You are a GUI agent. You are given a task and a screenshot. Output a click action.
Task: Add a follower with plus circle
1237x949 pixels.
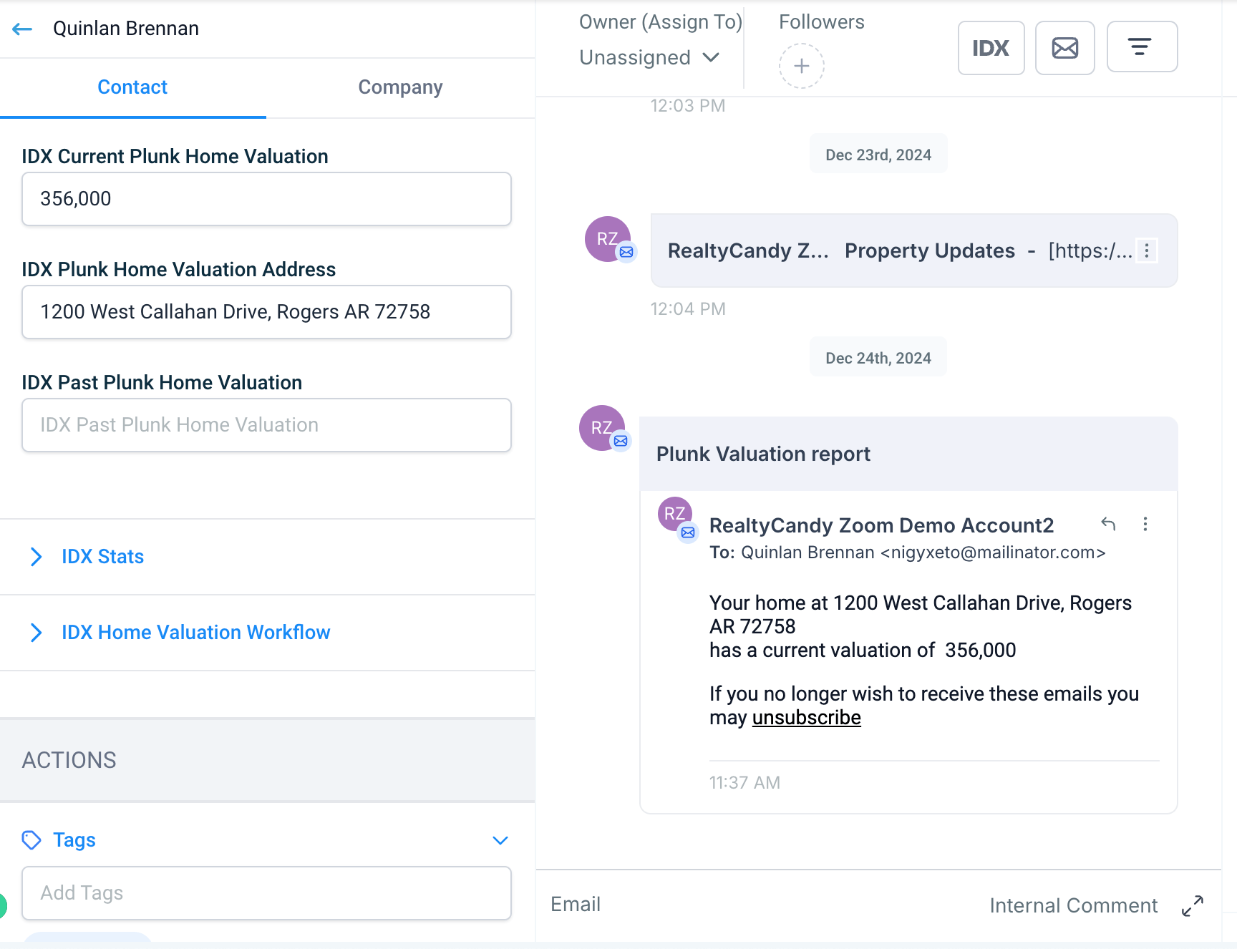[801, 66]
